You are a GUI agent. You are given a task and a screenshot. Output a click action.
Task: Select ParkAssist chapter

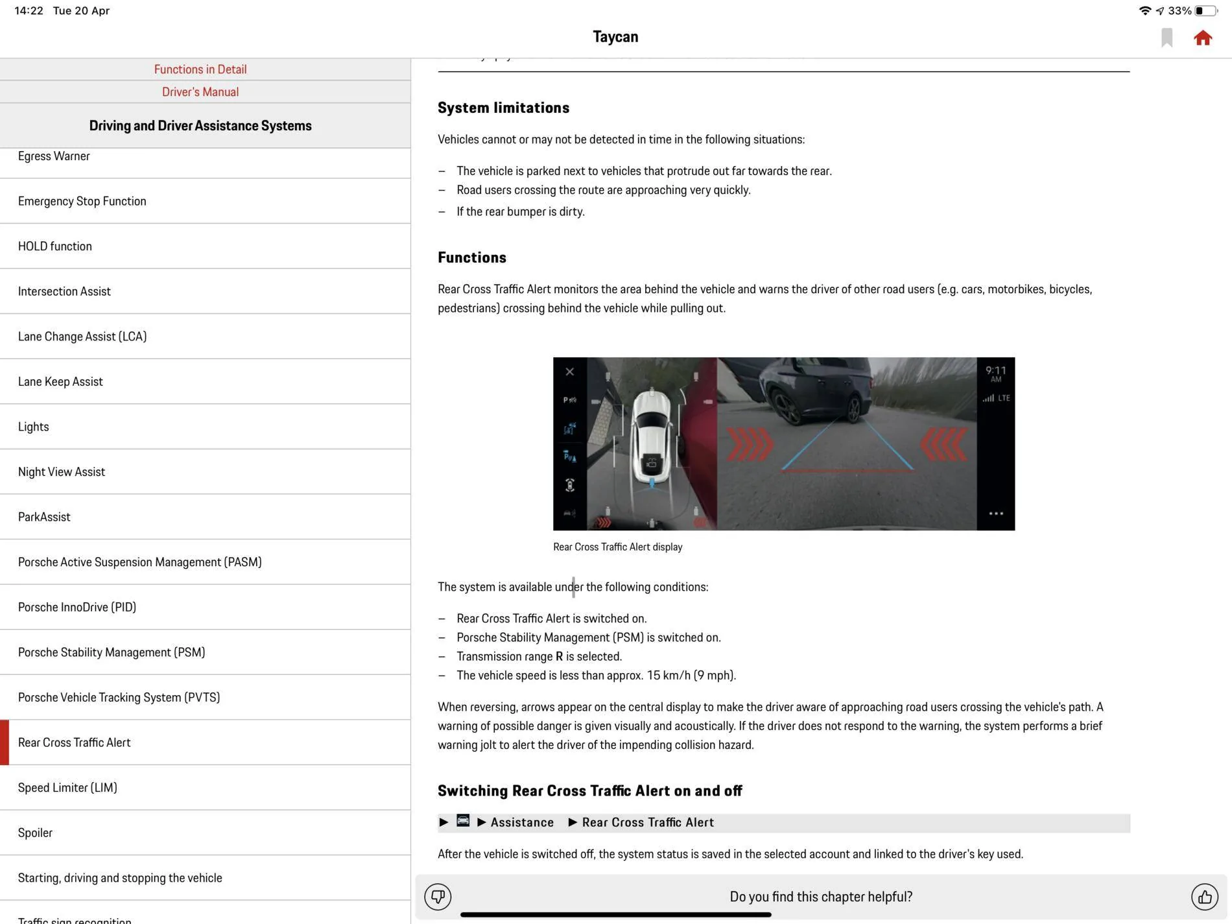click(x=205, y=517)
